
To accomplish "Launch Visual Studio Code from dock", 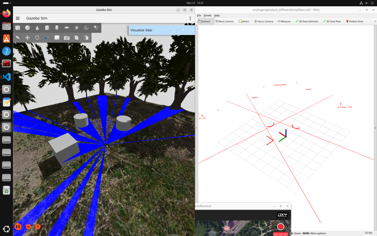I will point(7,77).
